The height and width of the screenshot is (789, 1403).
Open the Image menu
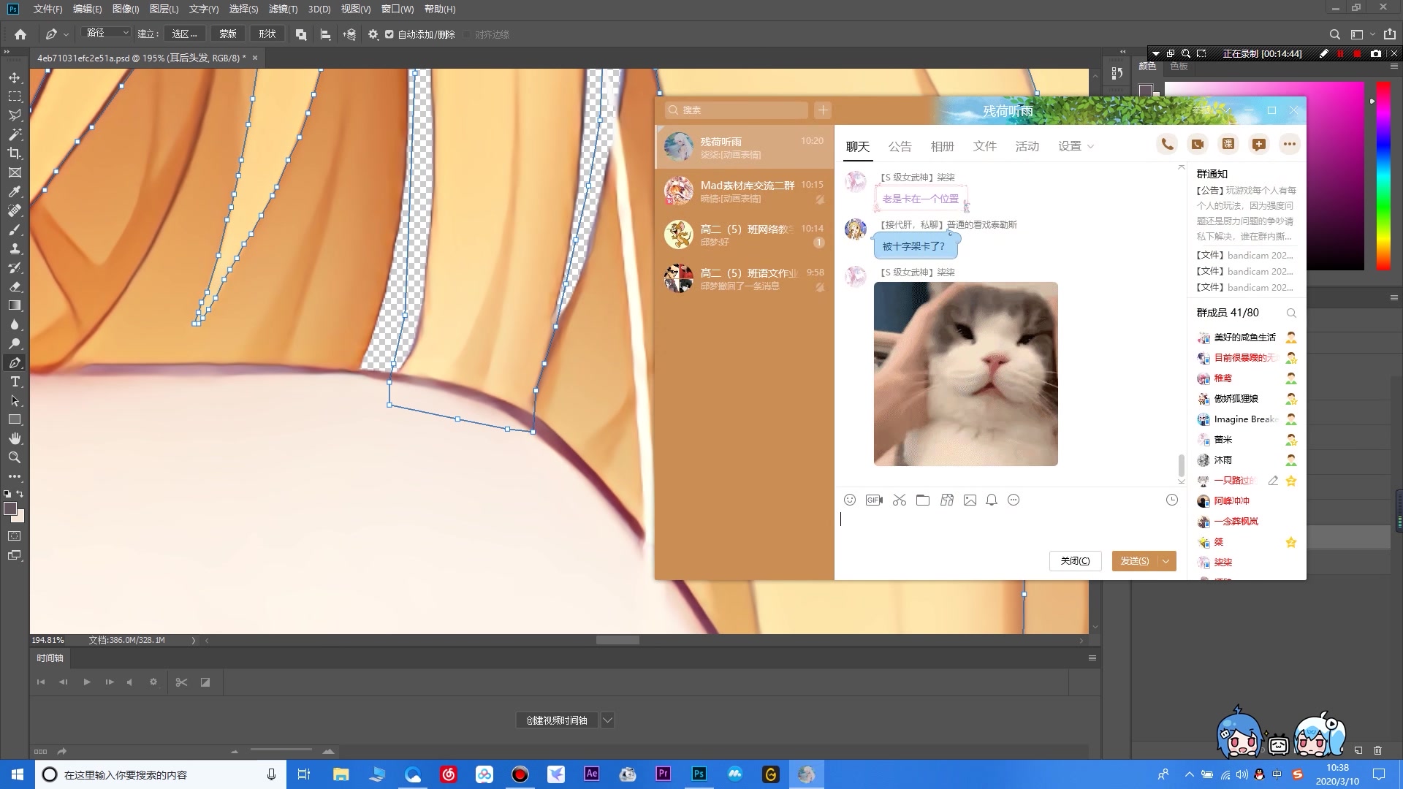(x=126, y=9)
